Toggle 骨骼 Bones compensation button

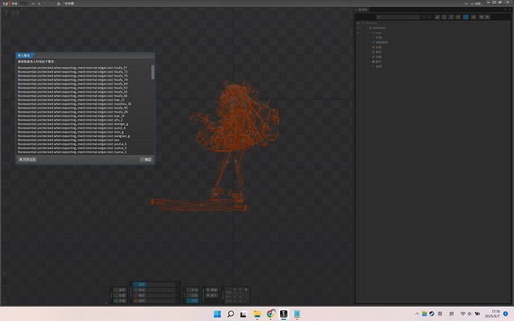[212, 290]
